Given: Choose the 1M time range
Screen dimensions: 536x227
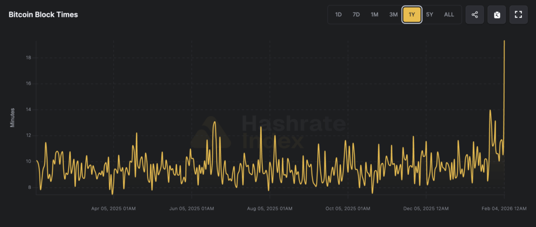Looking at the screenshot, I should pos(375,15).
